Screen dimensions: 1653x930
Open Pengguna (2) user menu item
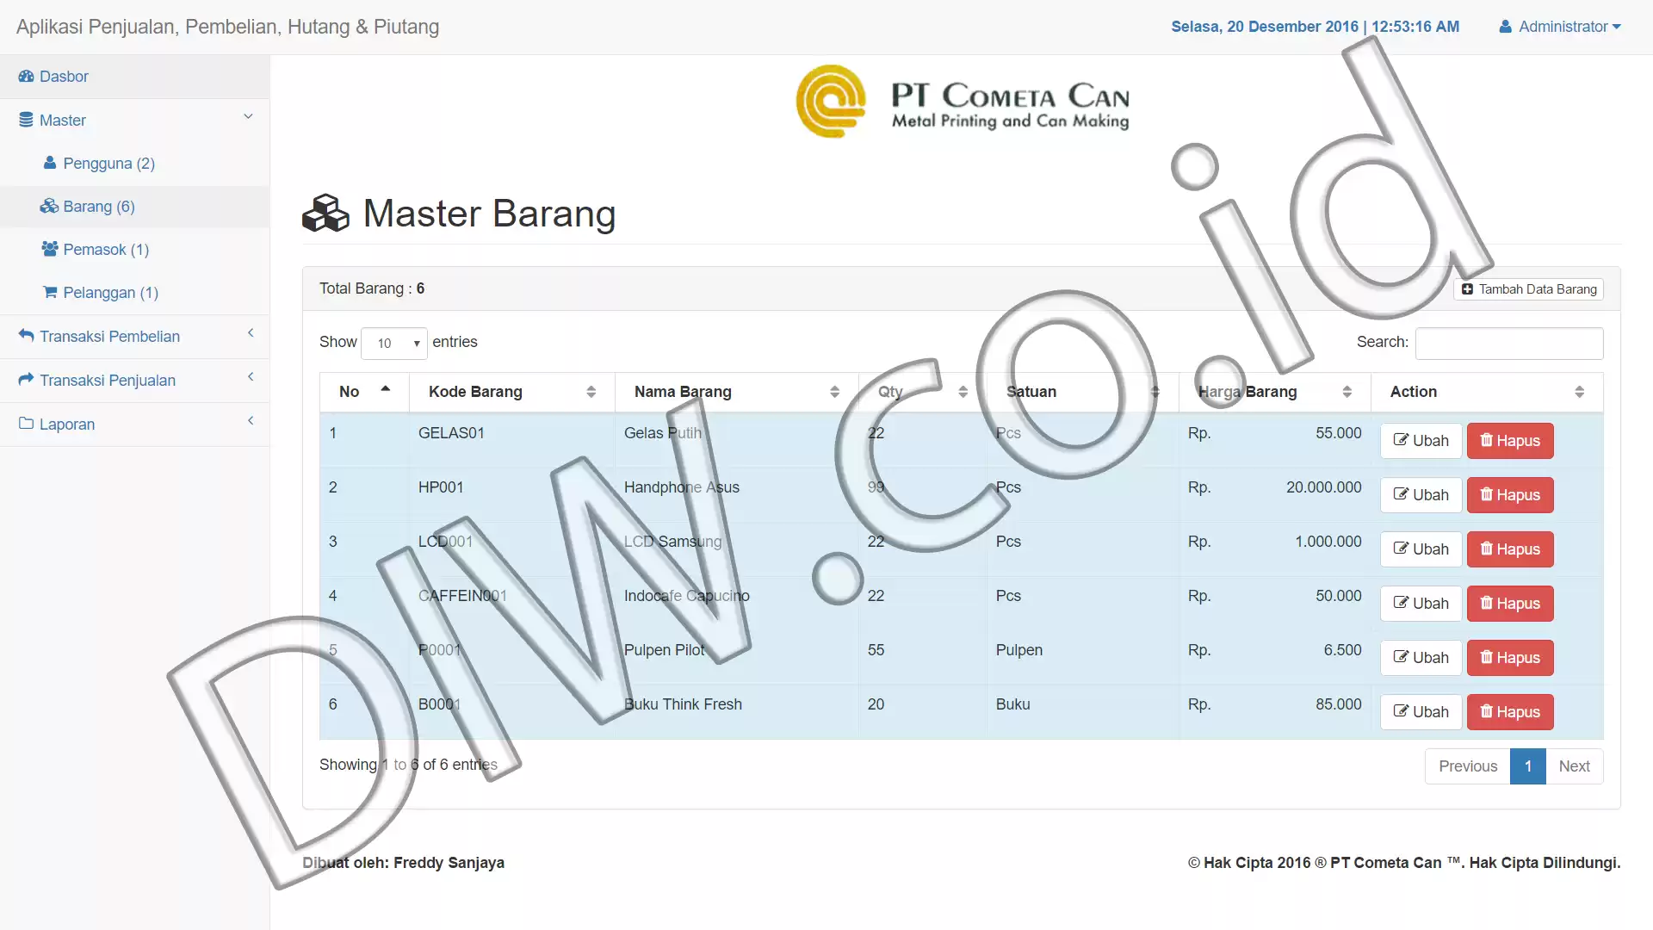(x=99, y=164)
